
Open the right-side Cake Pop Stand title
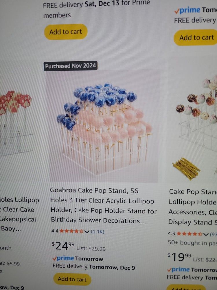[193, 207]
